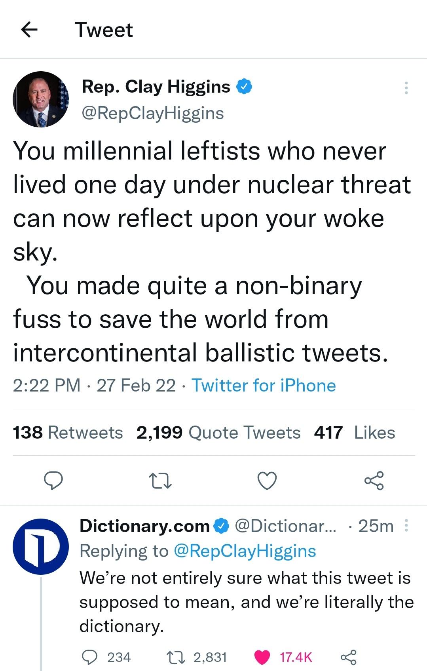Tap the Dictionary.com account name
The height and width of the screenshot is (671, 427).
pos(144,526)
